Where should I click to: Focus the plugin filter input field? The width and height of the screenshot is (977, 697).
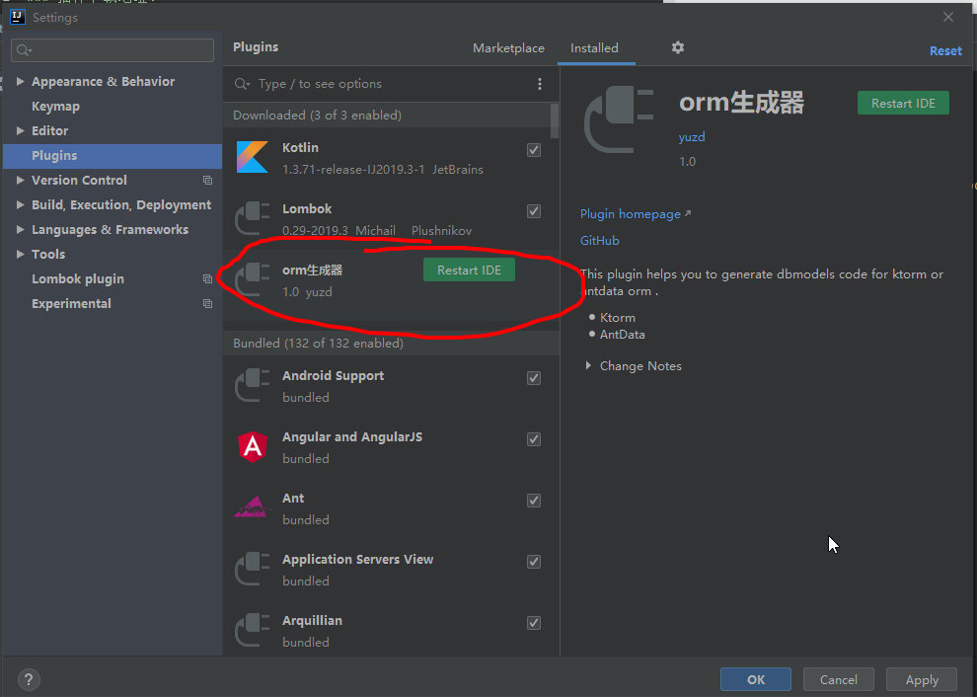tap(393, 84)
